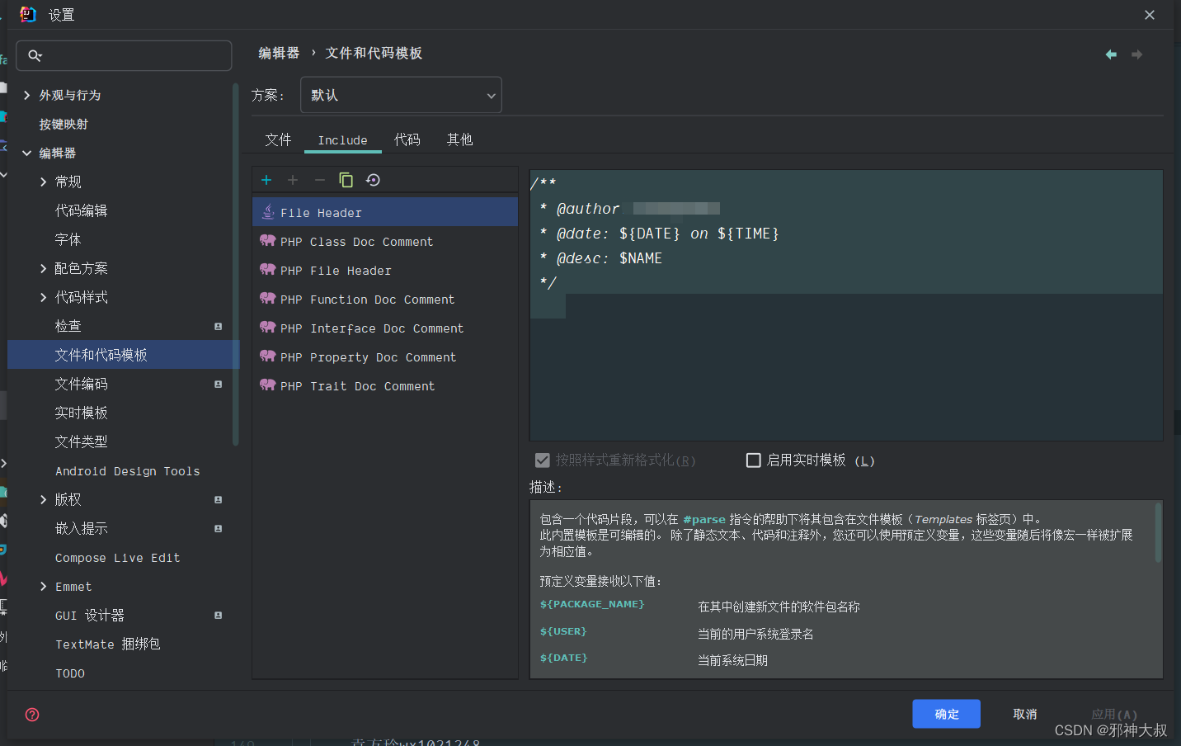
Task: Click the project-level badge icon next to 文件编码
Action: (218, 385)
